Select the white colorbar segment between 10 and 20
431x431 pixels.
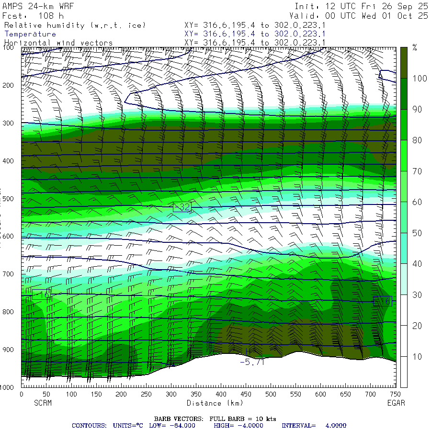(x=404, y=341)
